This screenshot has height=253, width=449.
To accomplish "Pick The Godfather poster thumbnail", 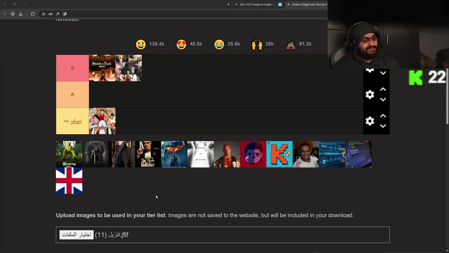I will 148,154.
